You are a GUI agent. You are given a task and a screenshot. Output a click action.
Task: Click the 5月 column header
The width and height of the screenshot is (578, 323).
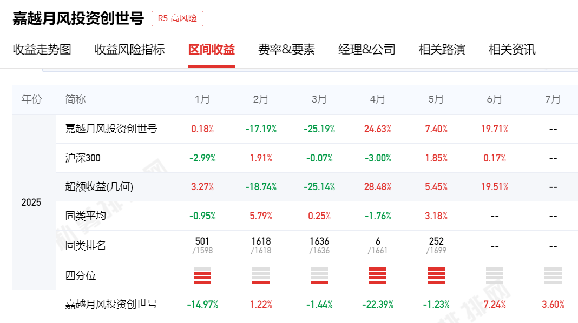[436, 99]
